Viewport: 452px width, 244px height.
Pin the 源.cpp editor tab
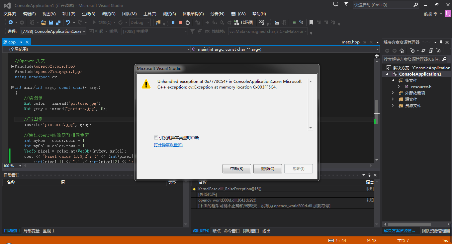pyautogui.click(x=21, y=42)
